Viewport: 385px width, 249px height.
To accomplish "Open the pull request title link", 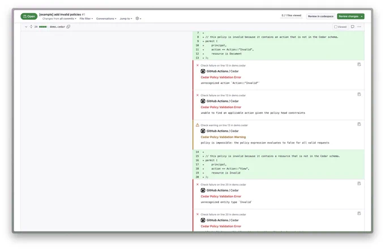I will coord(60,15).
